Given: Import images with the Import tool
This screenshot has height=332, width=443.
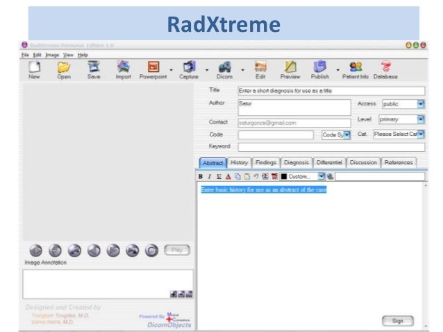Looking at the screenshot, I should (x=123, y=70).
